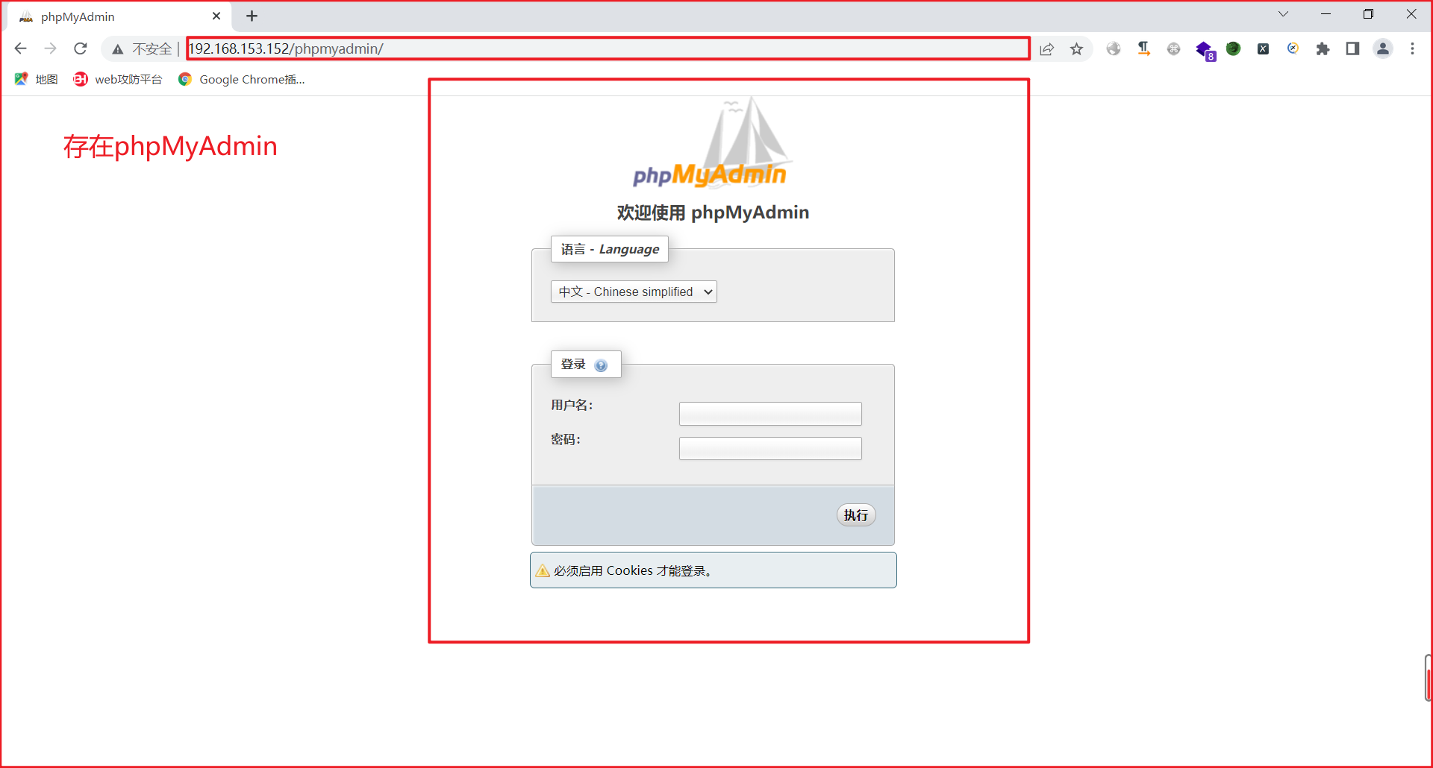Click the share page icon

point(1046,49)
